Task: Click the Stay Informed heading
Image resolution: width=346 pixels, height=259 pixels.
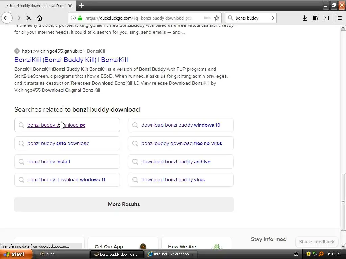Action: pyautogui.click(x=269, y=239)
